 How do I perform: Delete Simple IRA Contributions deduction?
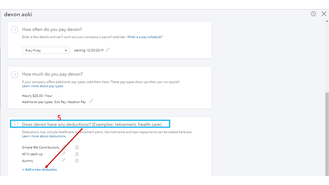pyautogui.click(x=77, y=147)
